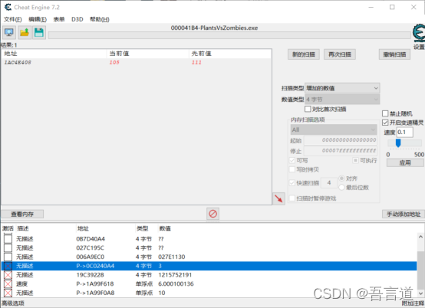425x308 pixels.
Task: Toggle the 扫描时暂停游戏 checkbox
Action: (x=292, y=198)
